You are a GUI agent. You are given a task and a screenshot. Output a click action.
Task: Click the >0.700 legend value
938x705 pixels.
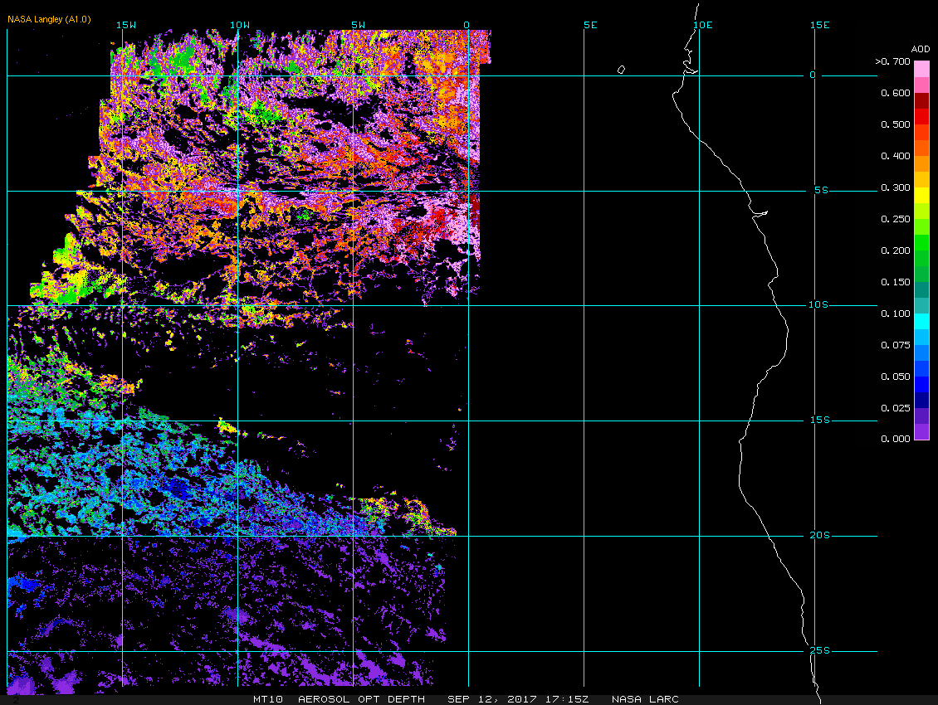892,61
